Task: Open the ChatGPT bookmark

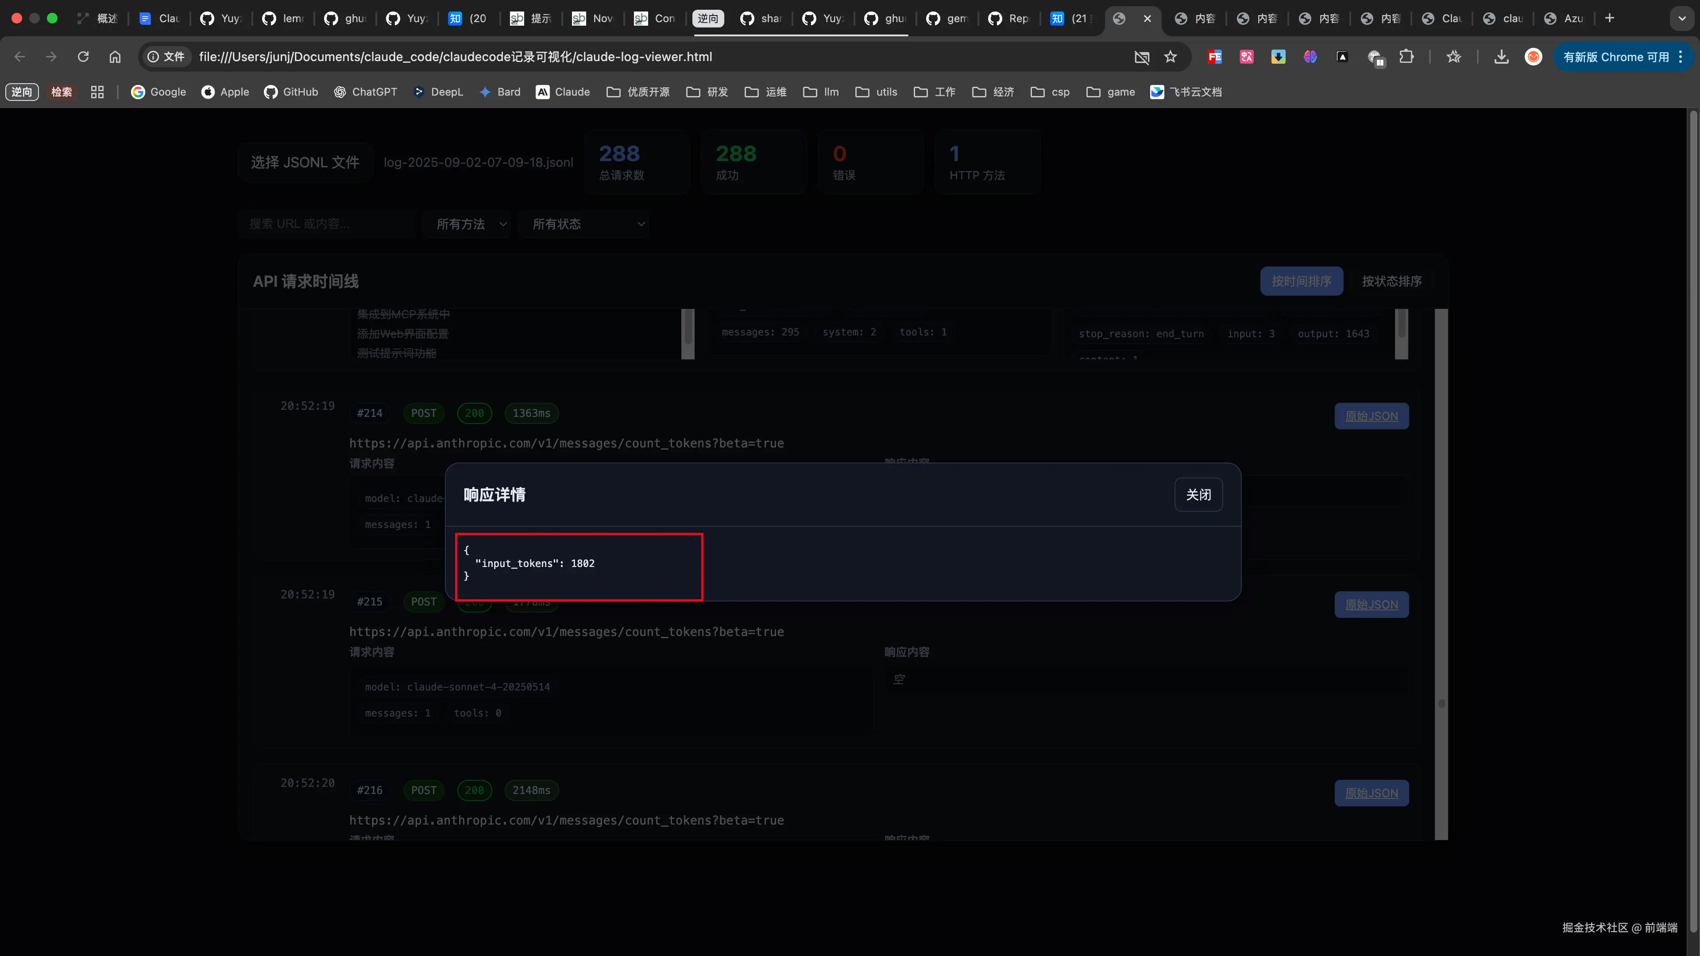Action: click(x=365, y=92)
